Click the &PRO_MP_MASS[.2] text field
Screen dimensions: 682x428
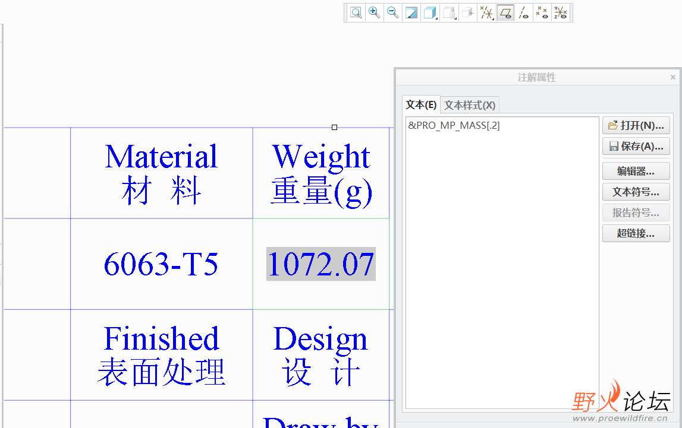click(x=502, y=262)
